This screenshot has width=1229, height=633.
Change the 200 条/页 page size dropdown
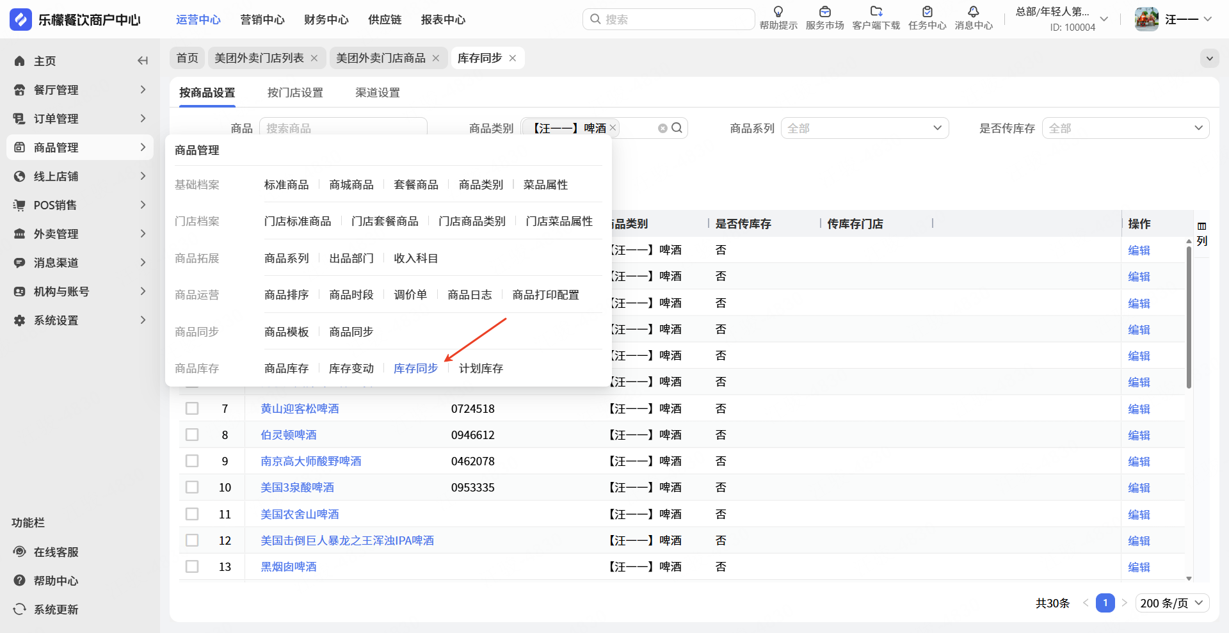point(1171,603)
